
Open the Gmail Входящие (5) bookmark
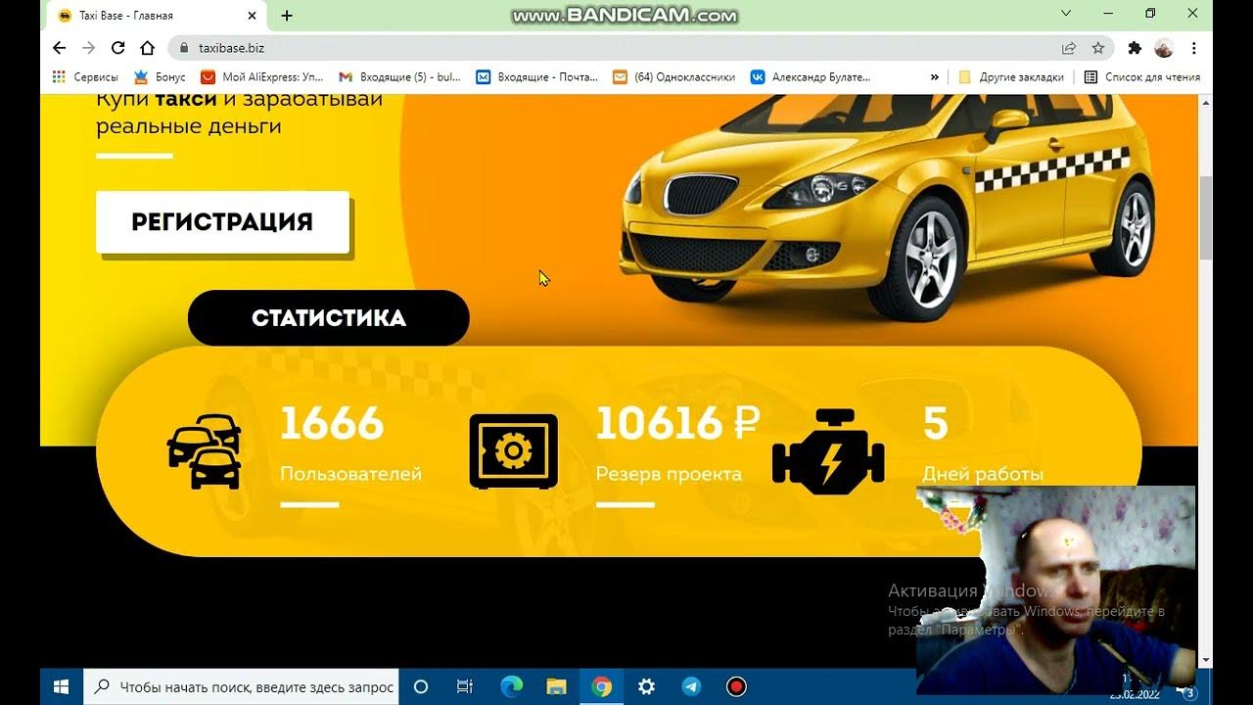pyautogui.click(x=399, y=77)
